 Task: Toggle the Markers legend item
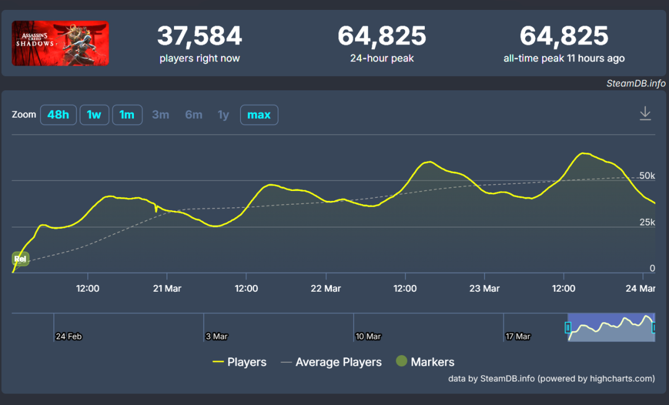[425, 362]
